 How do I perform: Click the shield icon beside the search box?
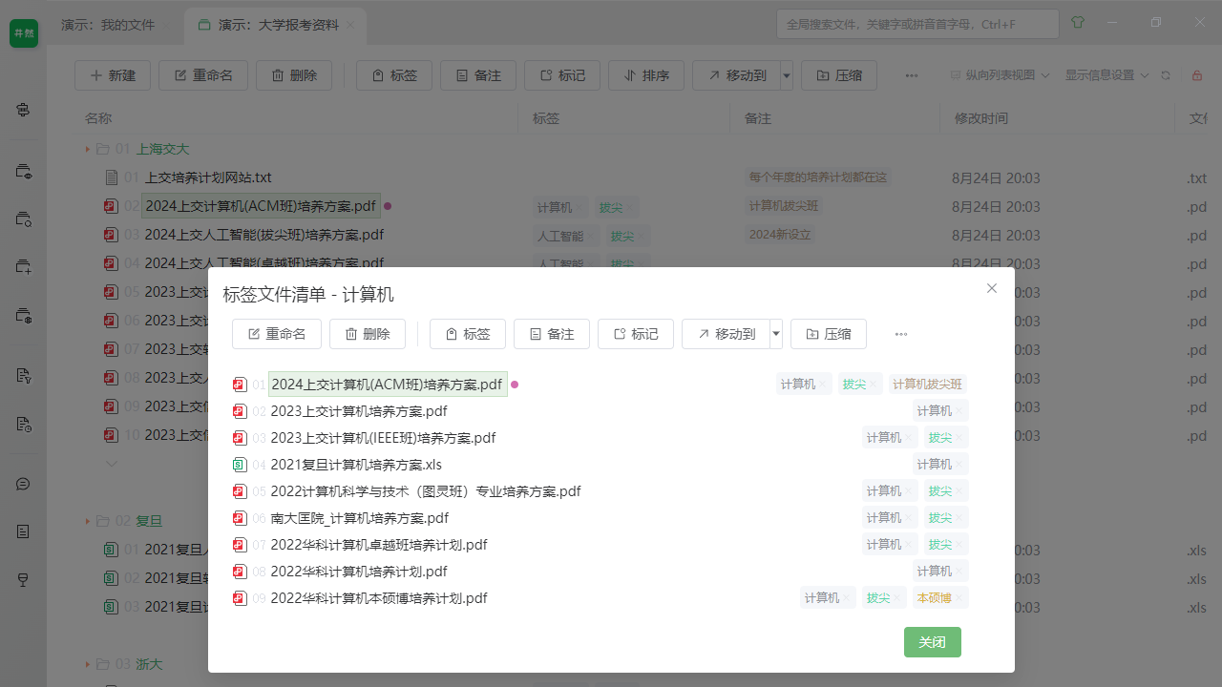coord(1077,23)
